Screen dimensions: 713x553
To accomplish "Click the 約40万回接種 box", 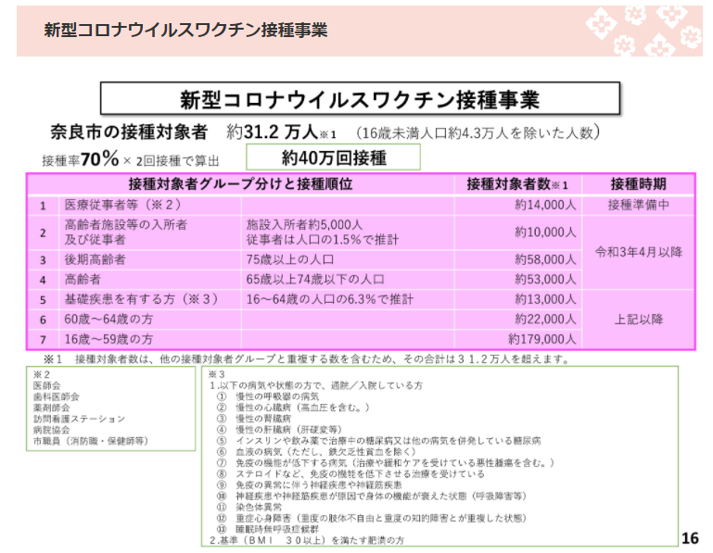I will click(334, 157).
